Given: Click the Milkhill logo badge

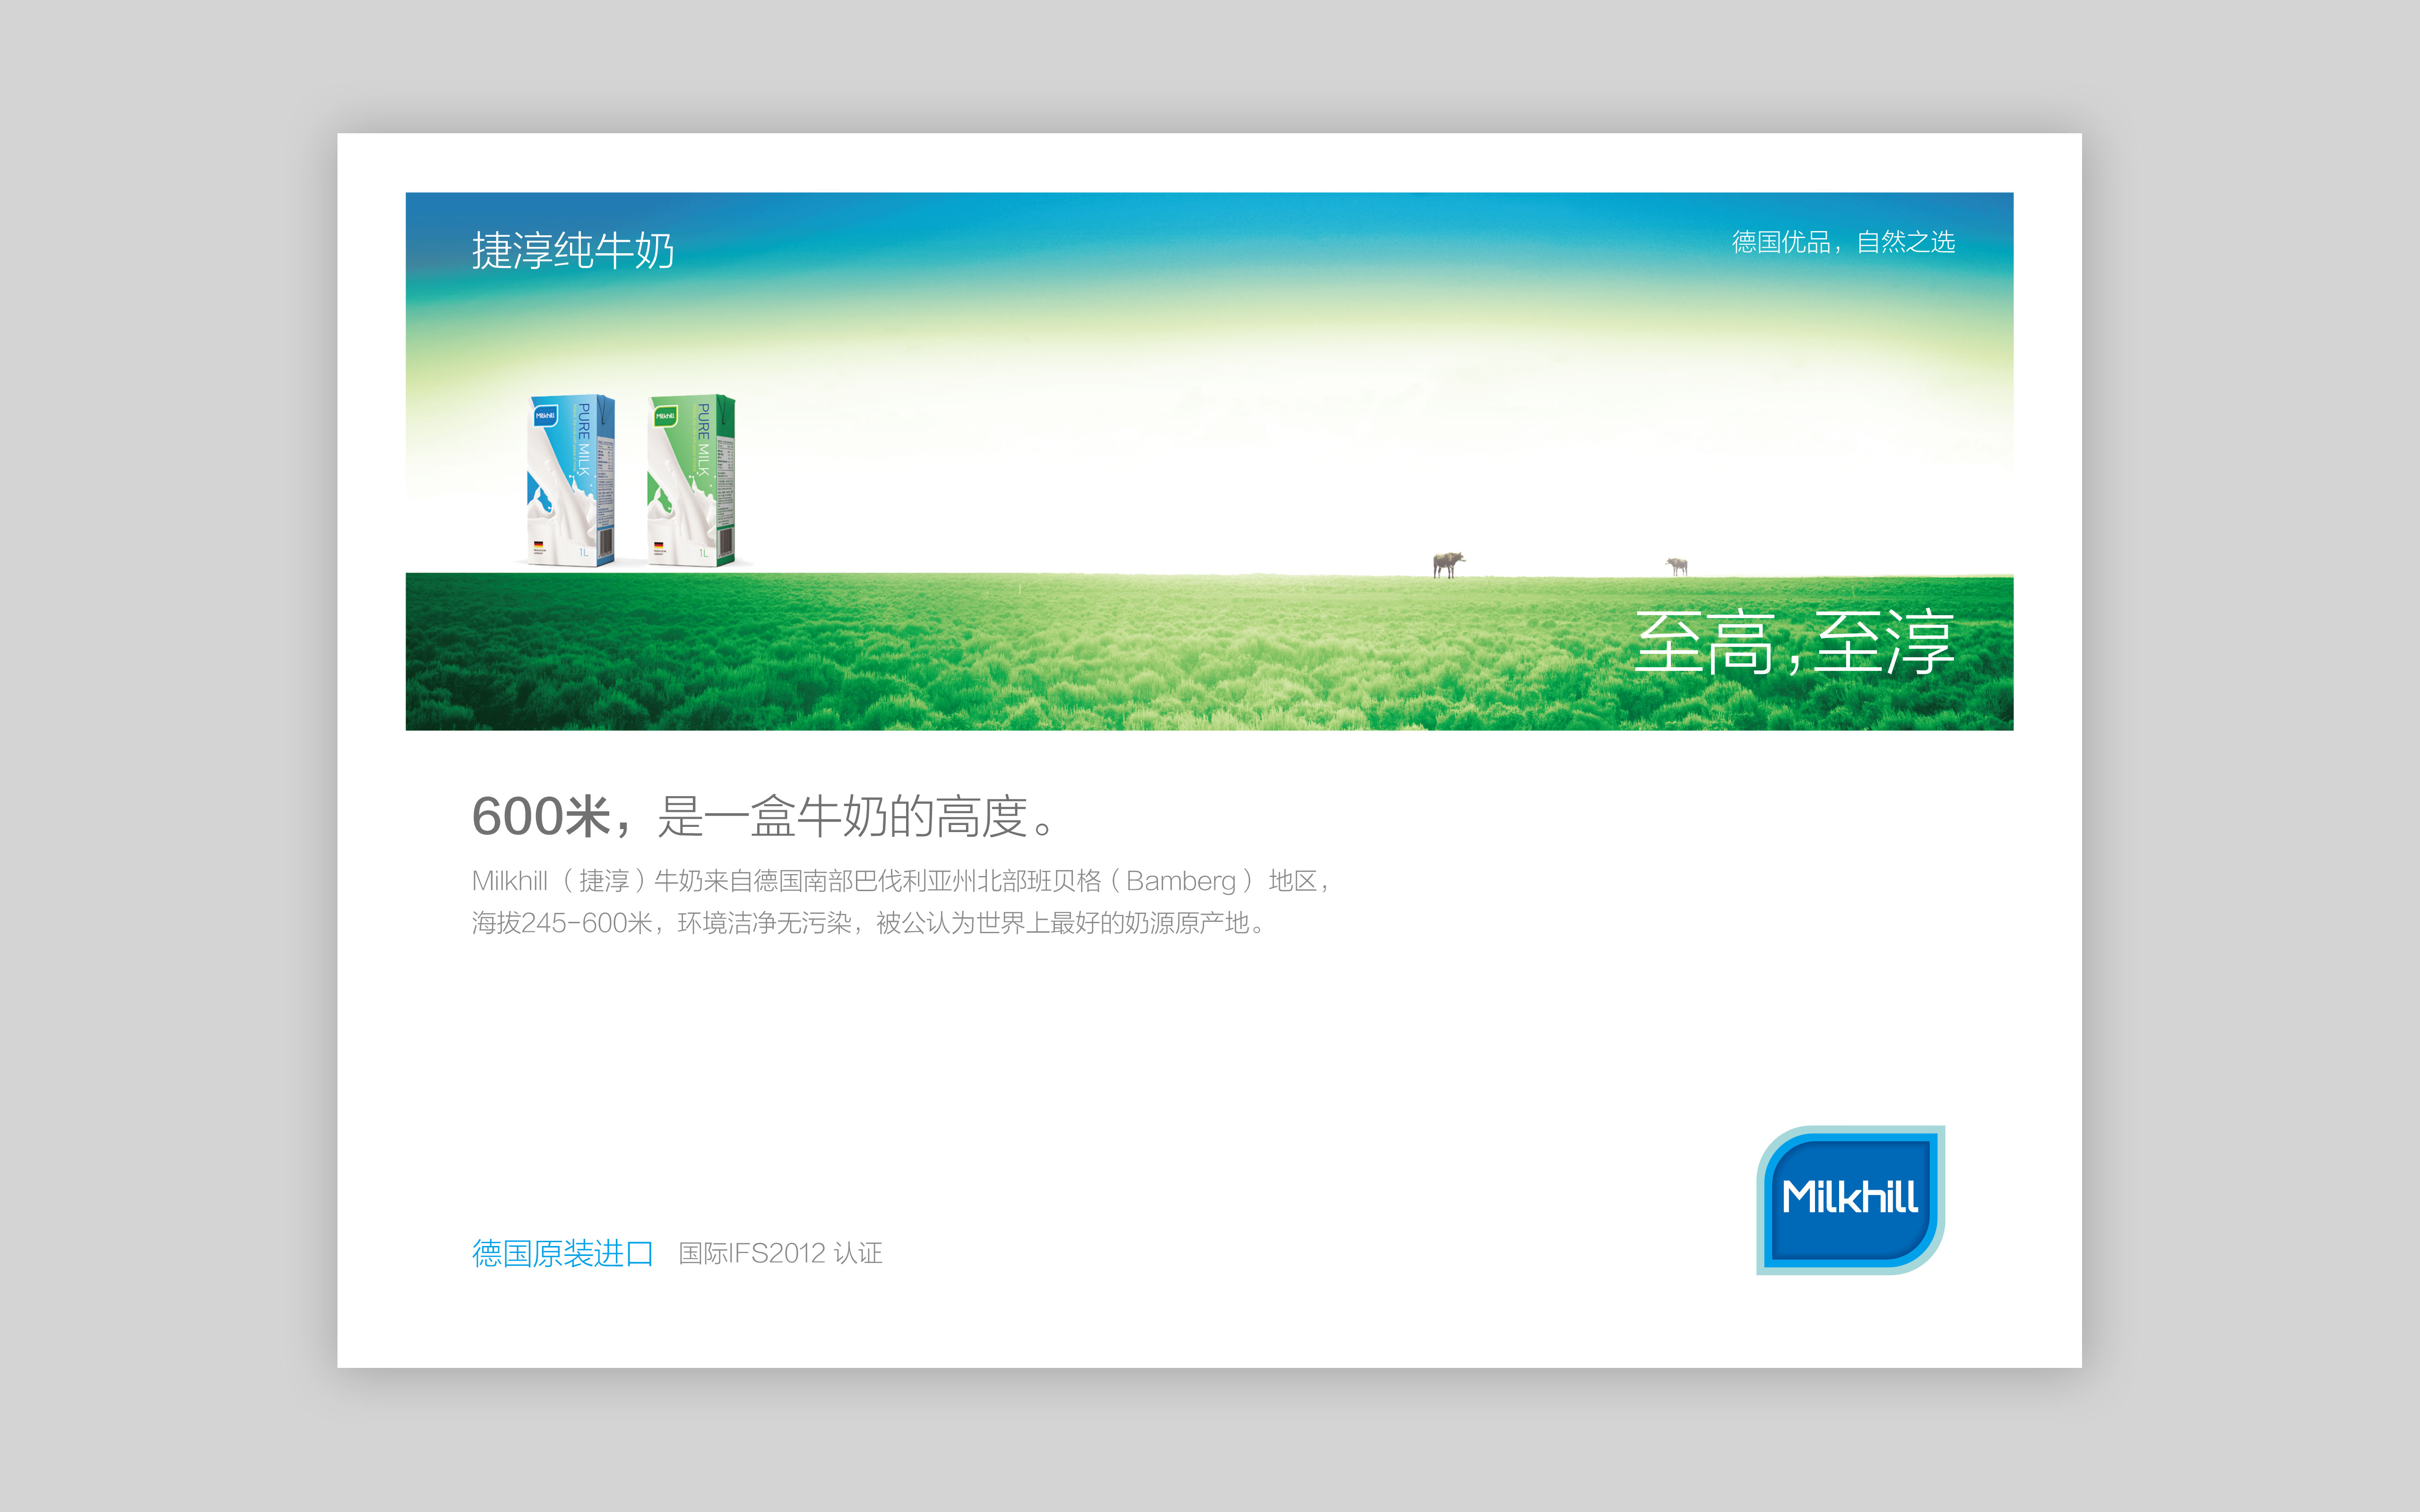Looking at the screenshot, I should (x=1849, y=1199).
